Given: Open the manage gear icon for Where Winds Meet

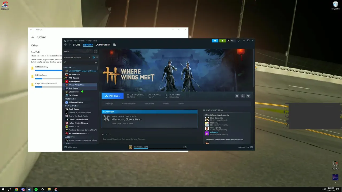Looking at the screenshot, I should pos(237,96).
